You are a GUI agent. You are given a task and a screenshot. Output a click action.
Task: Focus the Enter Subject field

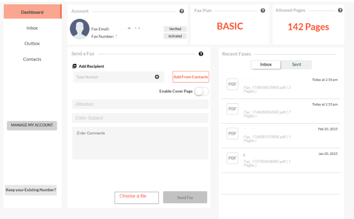[140, 118]
